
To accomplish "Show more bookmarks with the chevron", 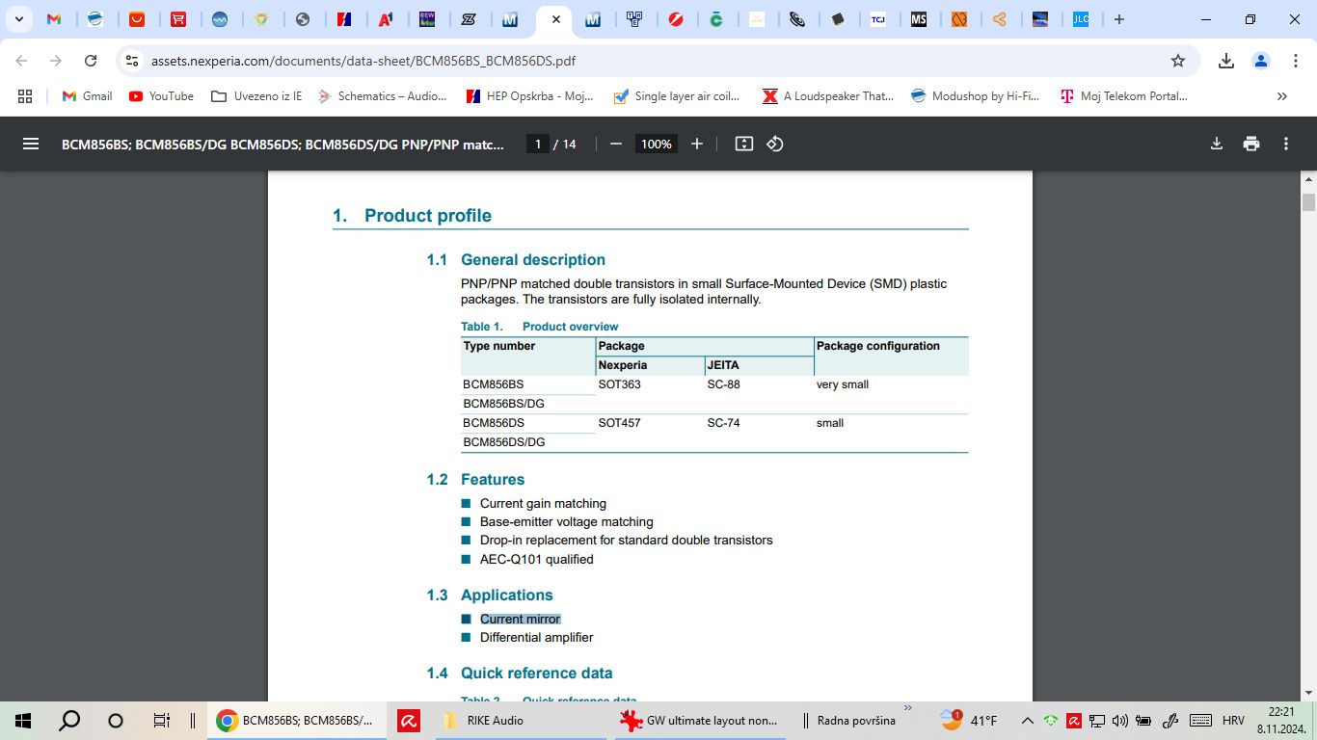I will (1281, 96).
